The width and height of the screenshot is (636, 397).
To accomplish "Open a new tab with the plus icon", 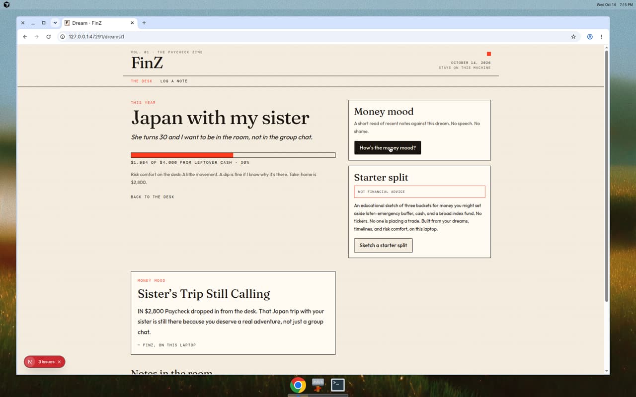I will click(144, 23).
